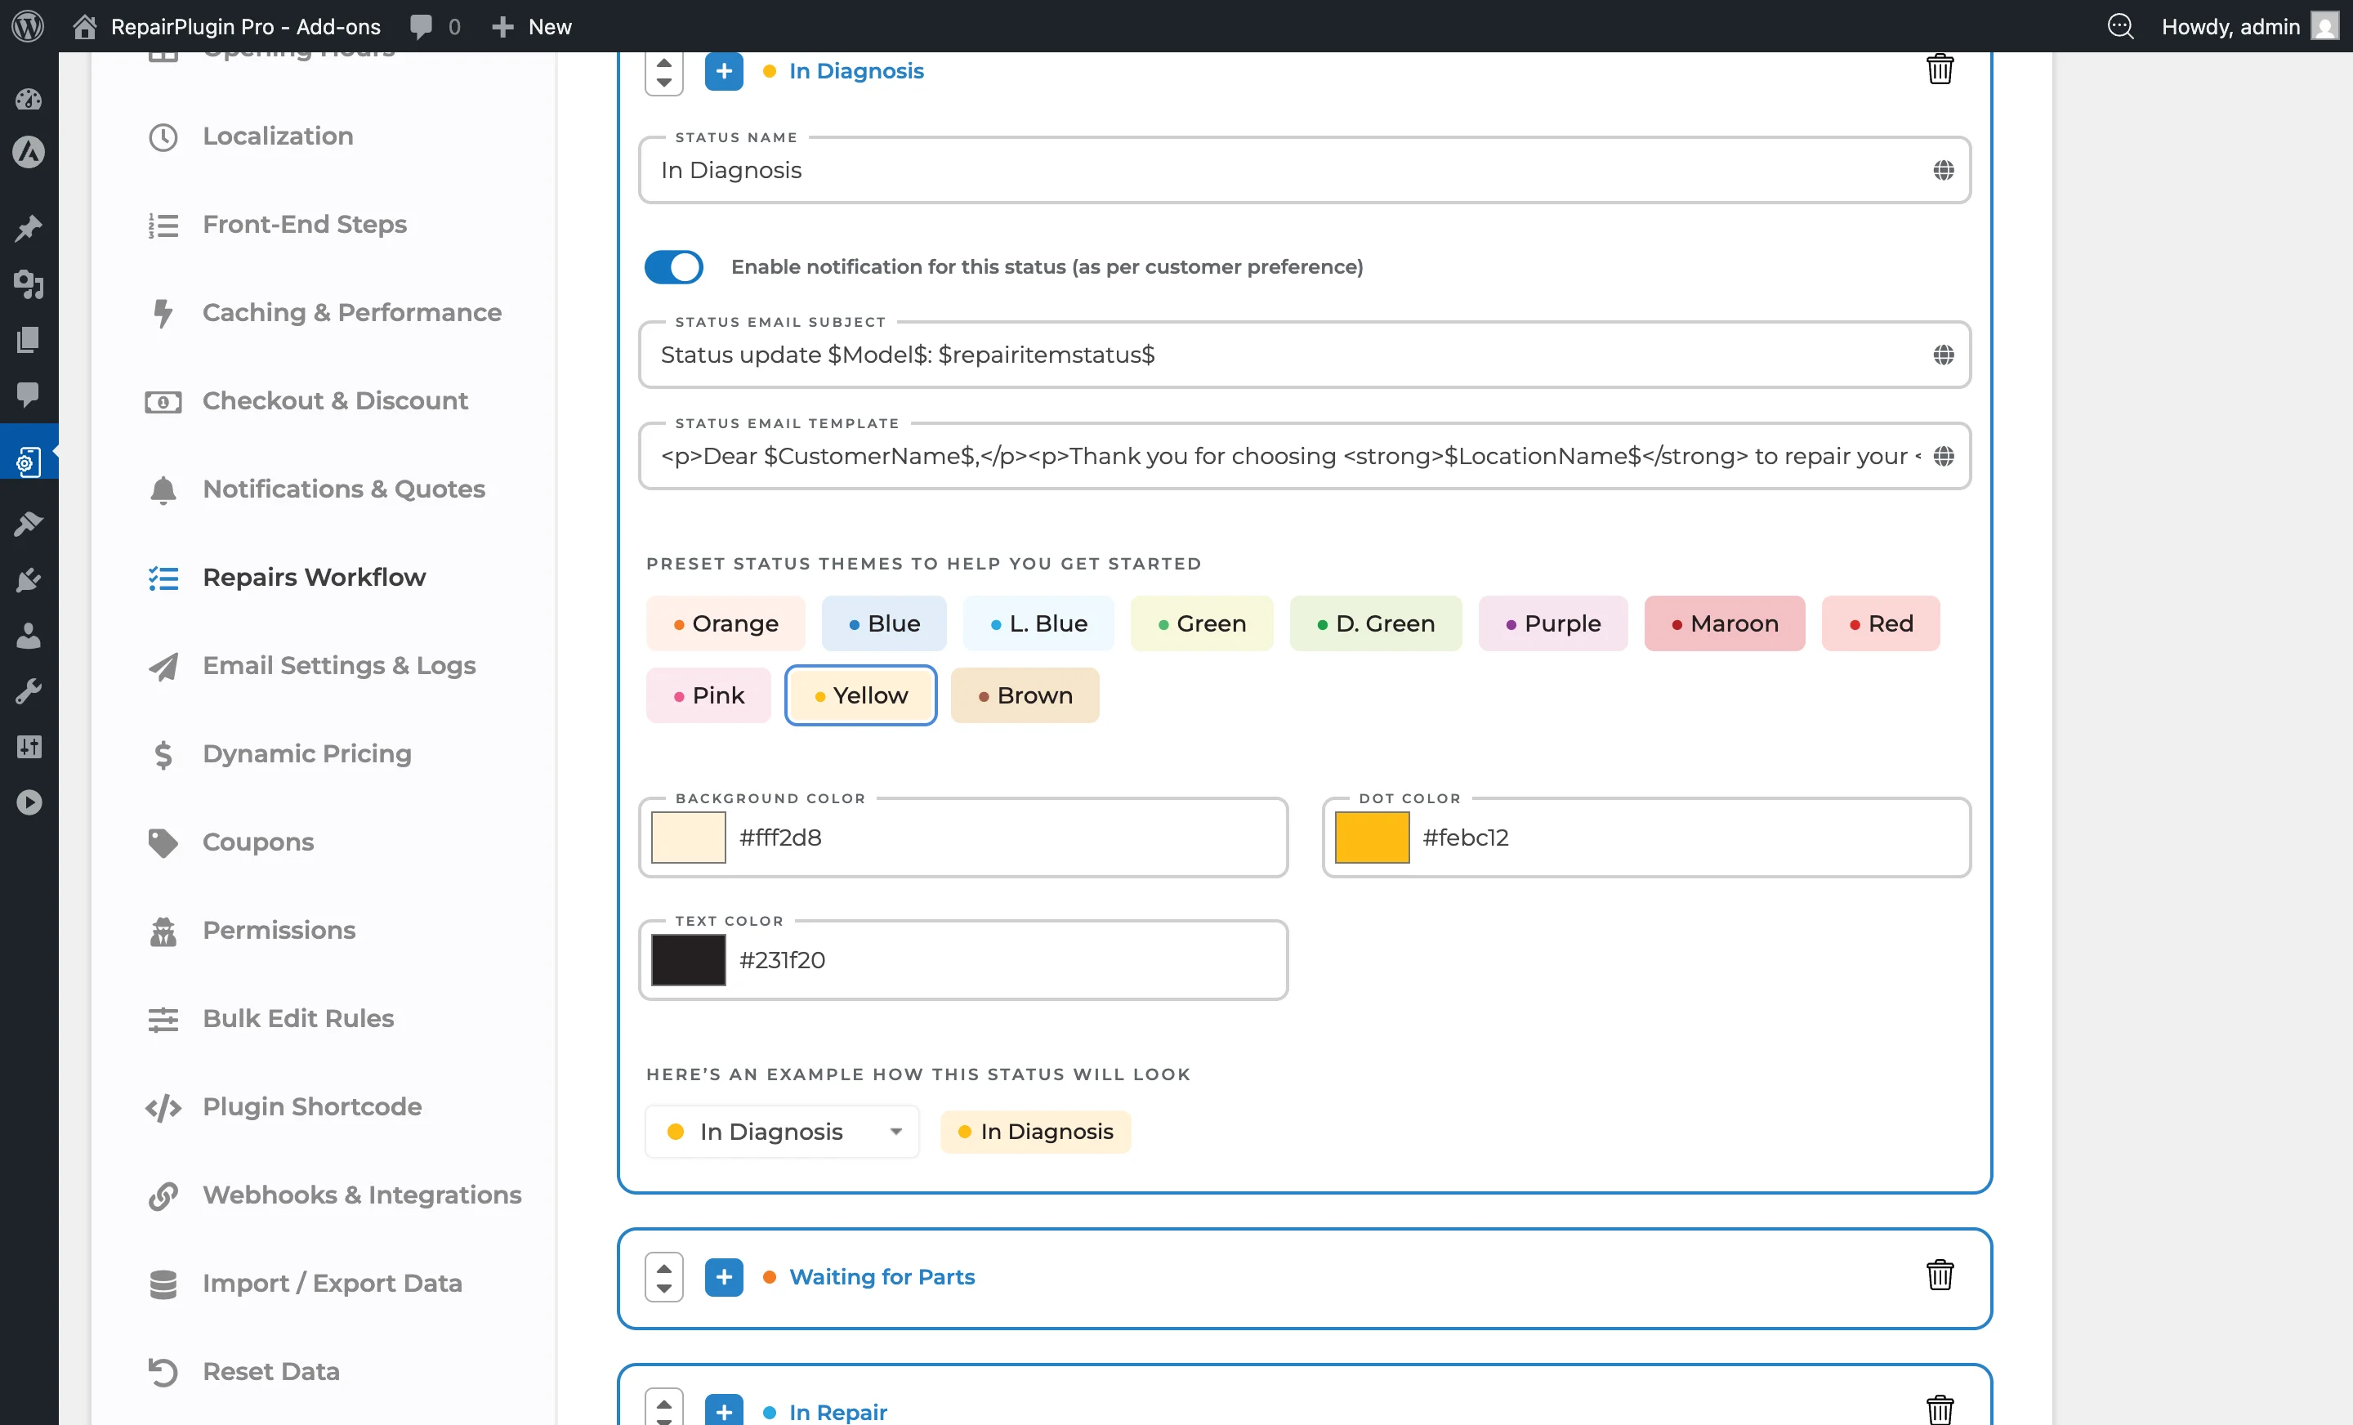This screenshot has height=1425, width=2353.
Task: Delete the In Diagnosis status via trash icon
Action: pos(1940,68)
